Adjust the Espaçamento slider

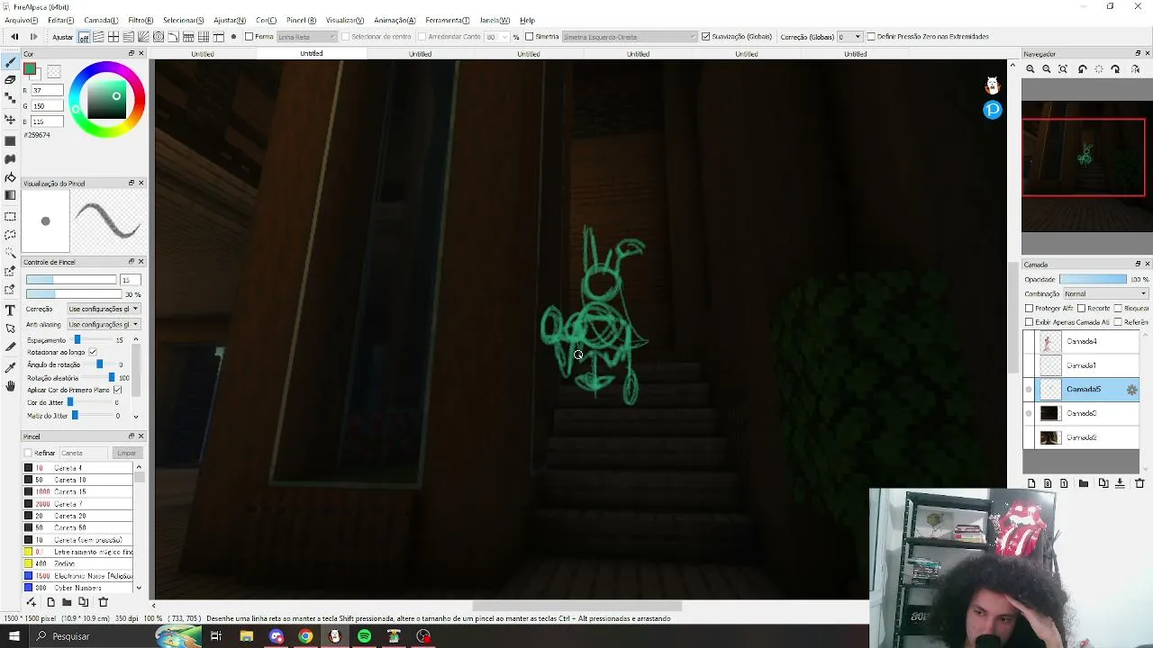(x=90, y=340)
